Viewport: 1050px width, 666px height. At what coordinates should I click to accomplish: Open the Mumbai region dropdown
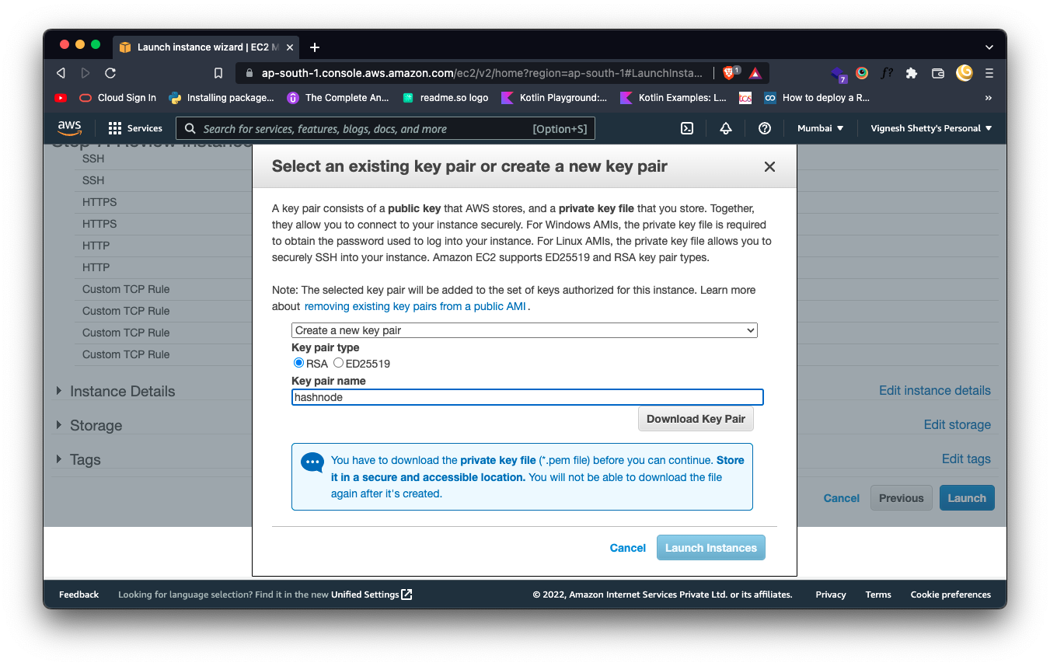820,128
